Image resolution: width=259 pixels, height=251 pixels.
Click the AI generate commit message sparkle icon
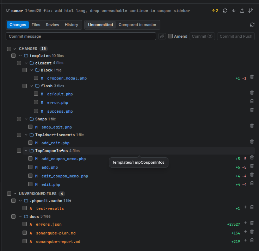162,36
